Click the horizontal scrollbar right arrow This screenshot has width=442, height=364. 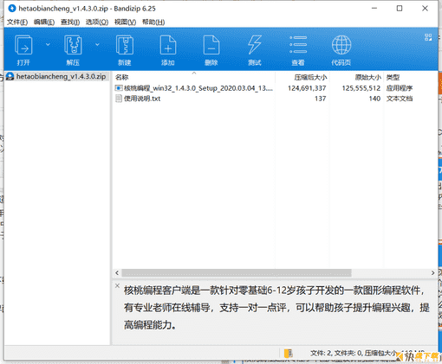[432, 272]
